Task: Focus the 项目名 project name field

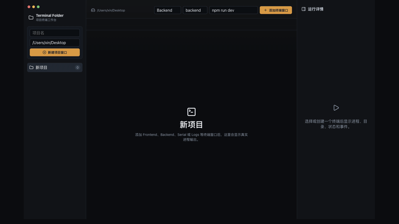Action: coord(55,33)
